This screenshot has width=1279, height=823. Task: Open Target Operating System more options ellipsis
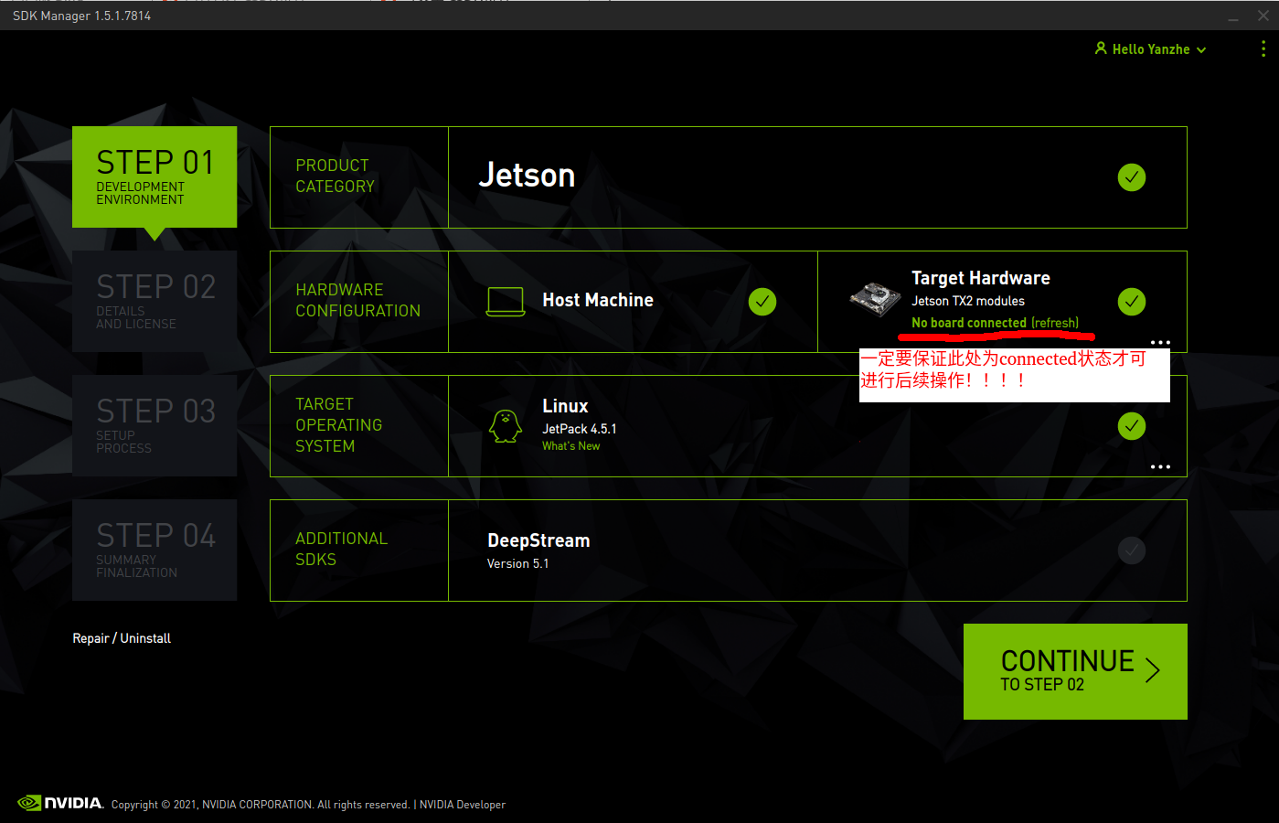(x=1160, y=467)
